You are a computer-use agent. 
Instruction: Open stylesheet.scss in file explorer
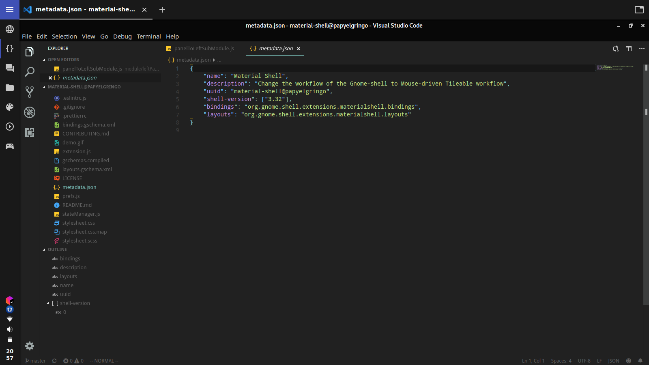(80, 240)
